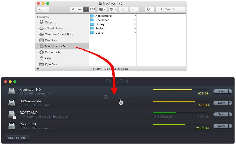Select Dropbox in Finder sidebar
Screen dimensions: 236x145
(x=62, y=22)
